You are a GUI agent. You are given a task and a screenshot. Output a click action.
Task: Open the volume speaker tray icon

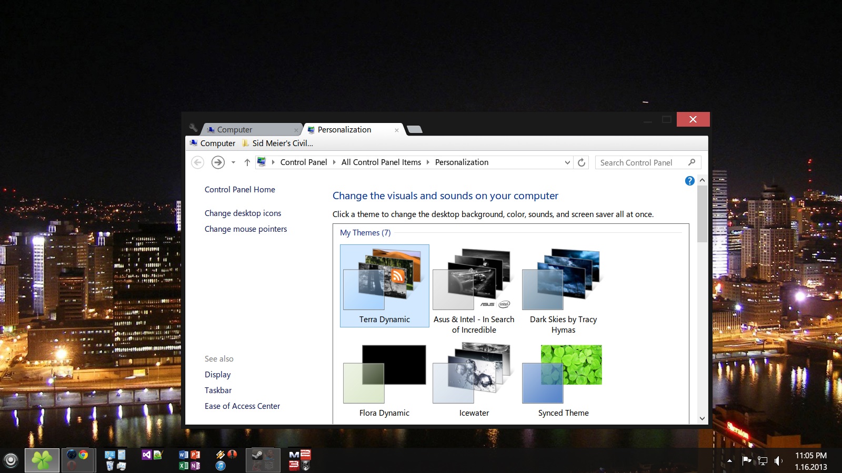point(778,461)
